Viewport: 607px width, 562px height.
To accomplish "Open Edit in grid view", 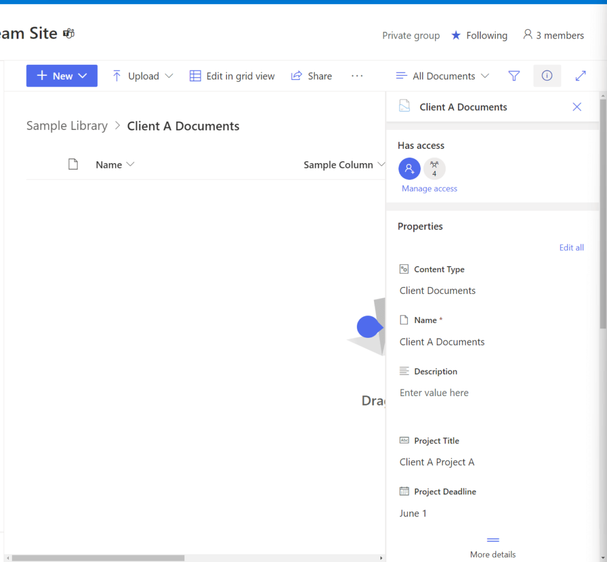I will [x=232, y=76].
